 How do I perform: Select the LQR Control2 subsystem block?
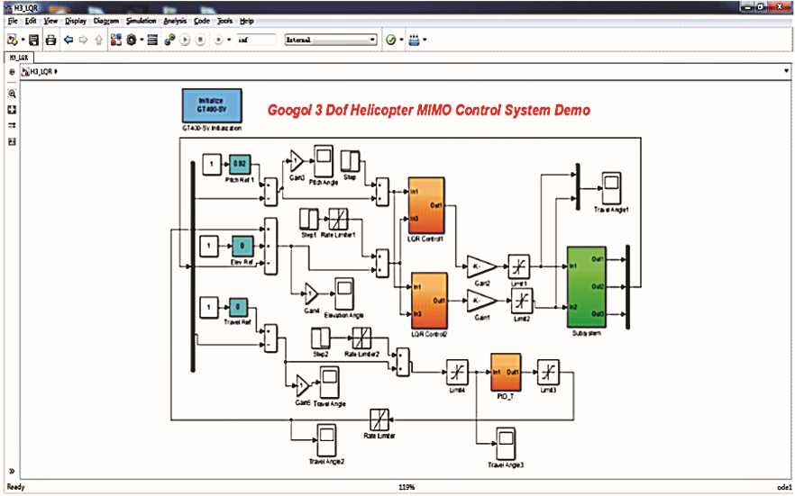[x=429, y=301]
